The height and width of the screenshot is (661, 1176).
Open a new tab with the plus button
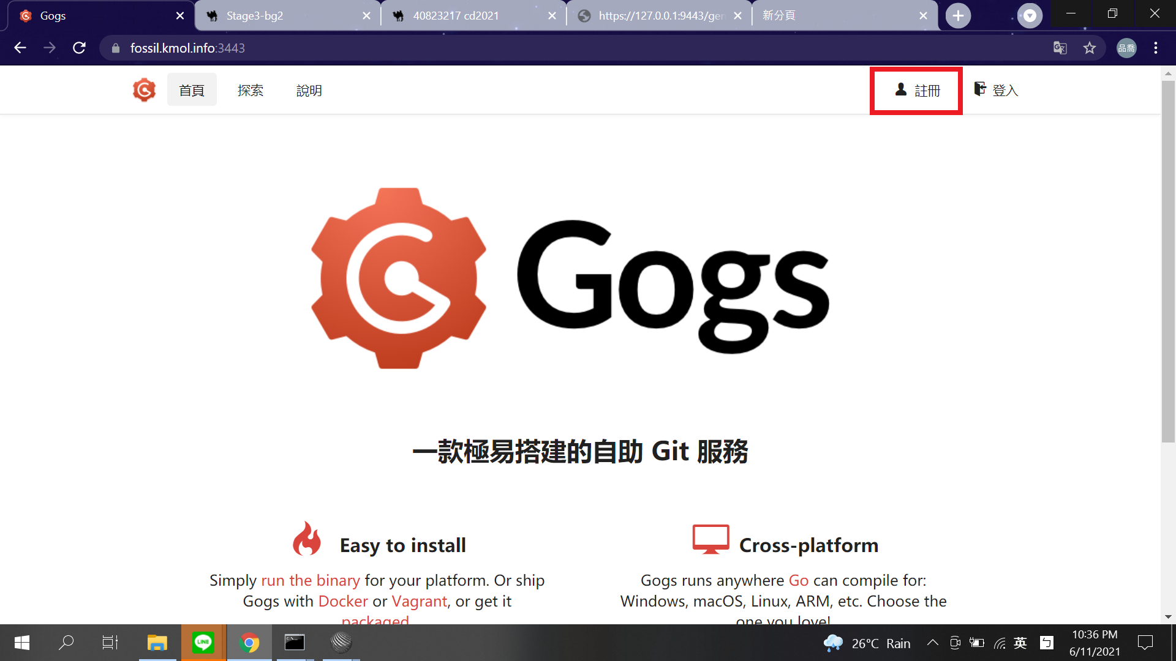point(958,16)
